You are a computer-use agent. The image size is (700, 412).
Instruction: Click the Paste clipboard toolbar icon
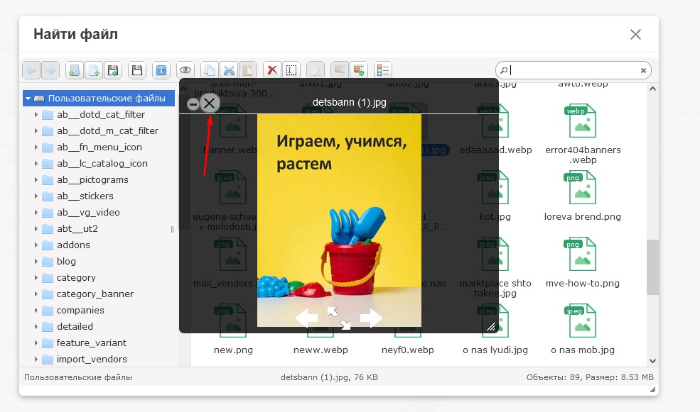248,70
